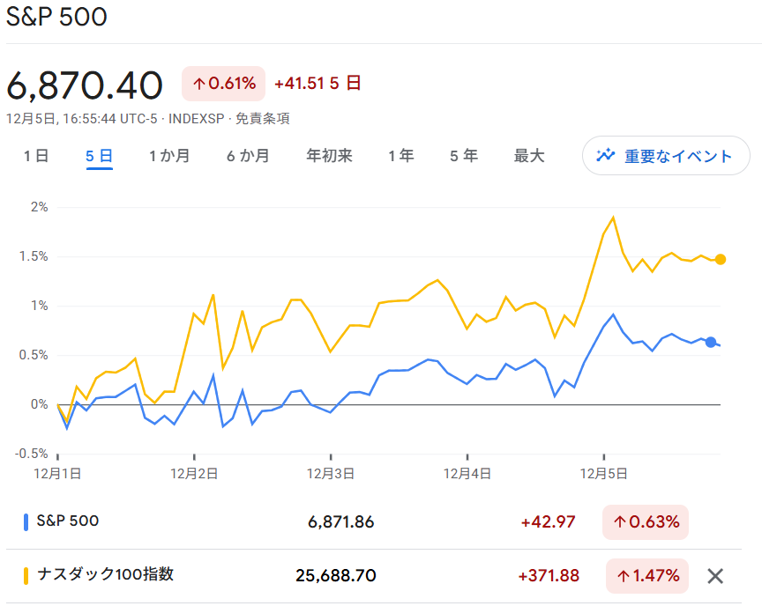Select the 6か月 chart view

247,155
